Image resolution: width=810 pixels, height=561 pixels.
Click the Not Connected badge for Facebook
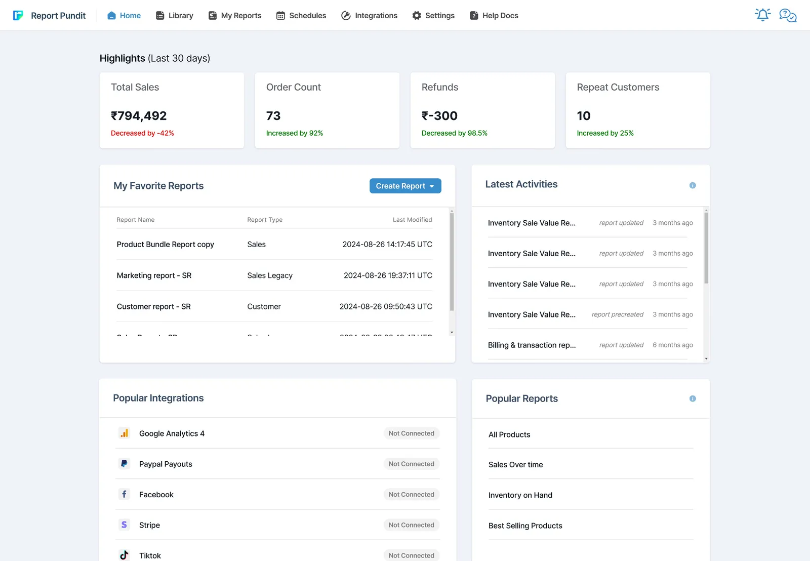pyautogui.click(x=411, y=494)
